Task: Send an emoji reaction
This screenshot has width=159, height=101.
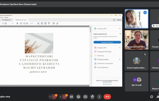Action: [x=78, y=97]
